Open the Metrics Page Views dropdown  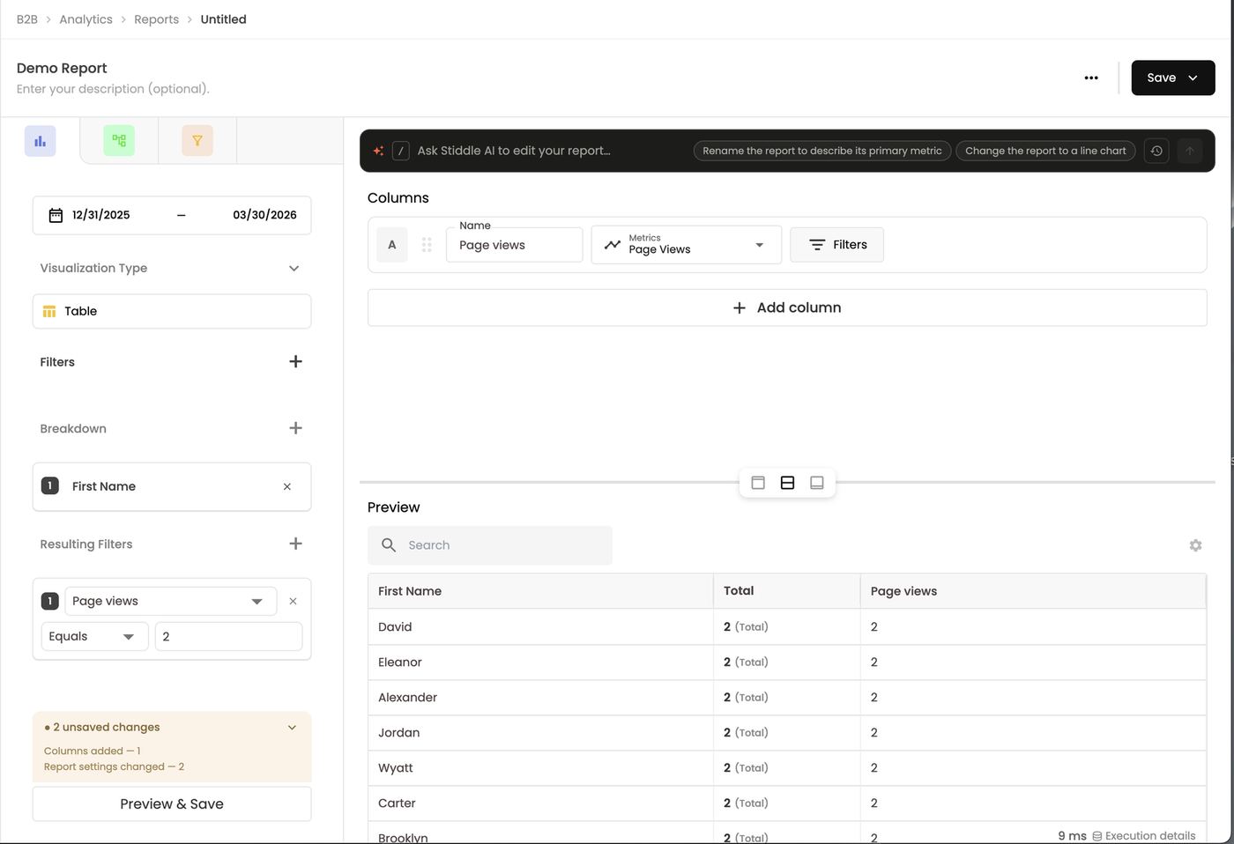(x=686, y=245)
